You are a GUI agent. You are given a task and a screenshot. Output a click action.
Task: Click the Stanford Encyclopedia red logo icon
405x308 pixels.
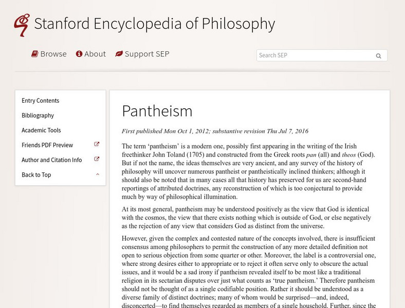22,25
